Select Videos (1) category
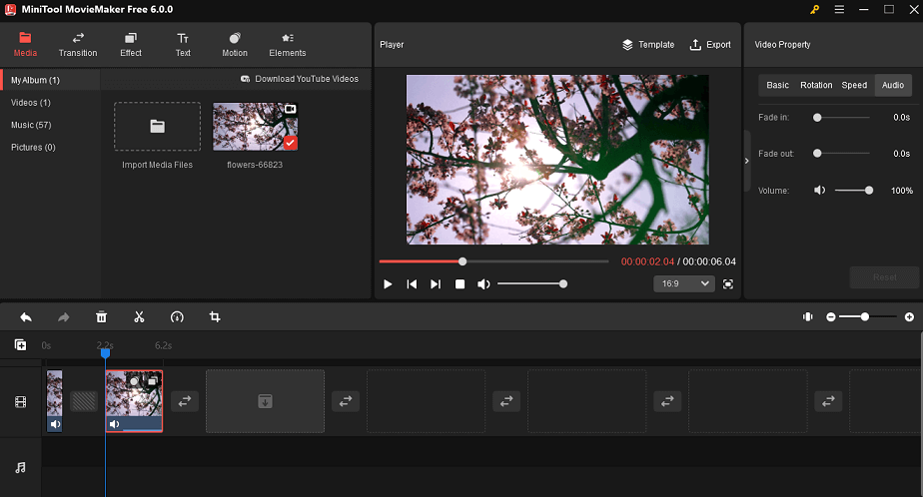This screenshot has height=497, width=923. (31, 103)
